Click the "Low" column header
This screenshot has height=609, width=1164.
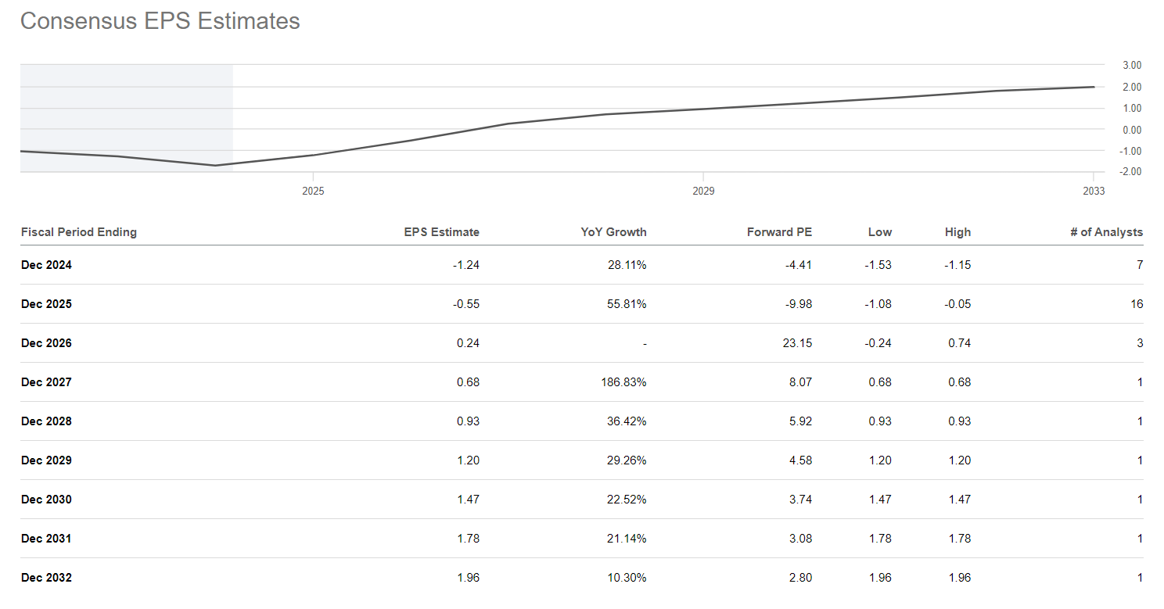[x=879, y=232]
